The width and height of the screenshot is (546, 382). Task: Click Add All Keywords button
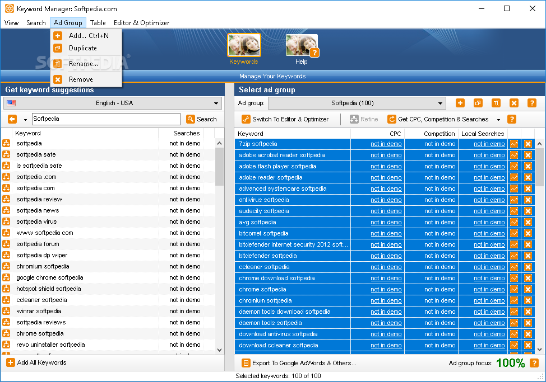coord(36,362)
